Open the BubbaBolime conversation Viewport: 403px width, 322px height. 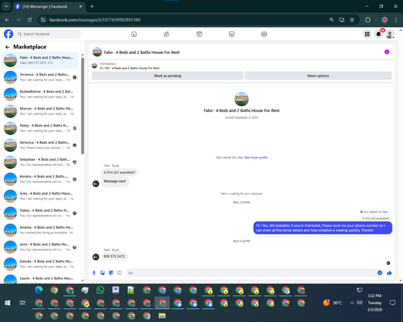pos(40,94)
